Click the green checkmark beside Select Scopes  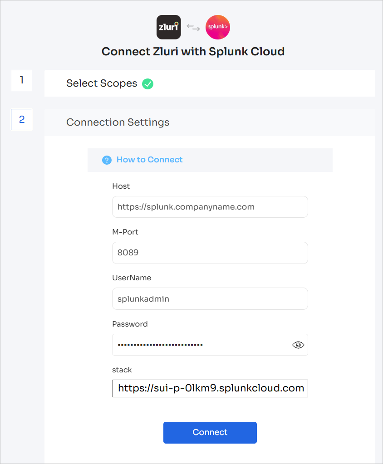[x=147, y=84]
